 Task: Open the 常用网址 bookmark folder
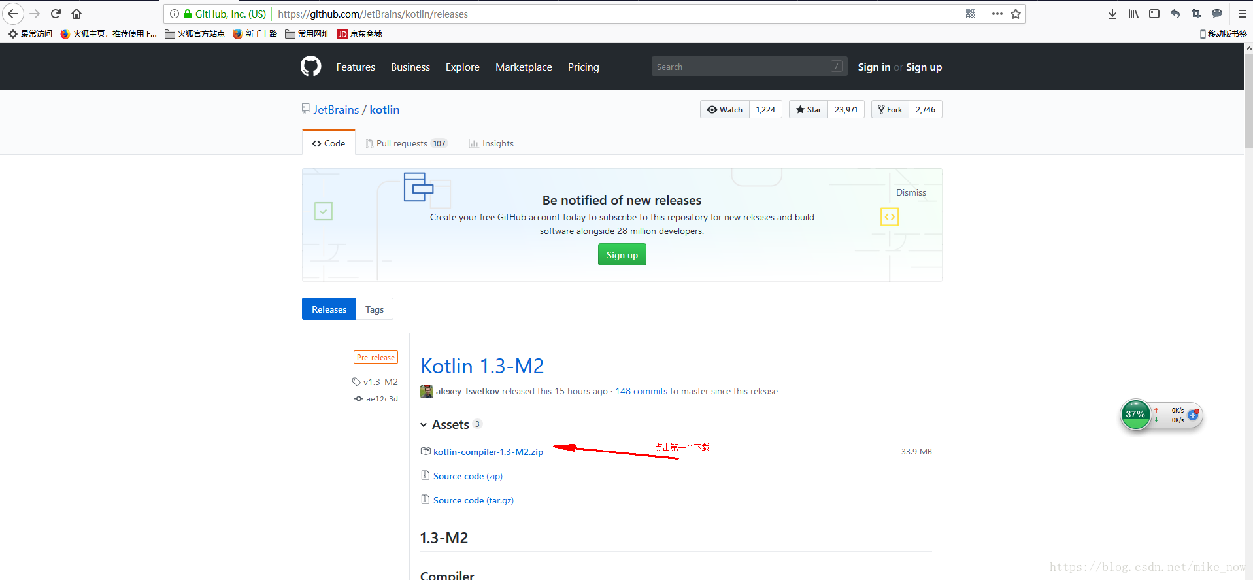tap(307, 34)
